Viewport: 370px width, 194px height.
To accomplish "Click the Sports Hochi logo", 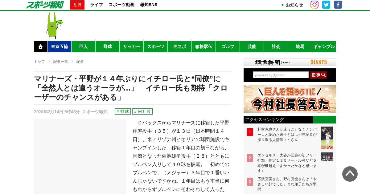I will [x=45, y=5].
